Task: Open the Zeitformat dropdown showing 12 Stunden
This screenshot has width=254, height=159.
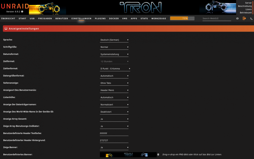Action: tap(114, 61)
